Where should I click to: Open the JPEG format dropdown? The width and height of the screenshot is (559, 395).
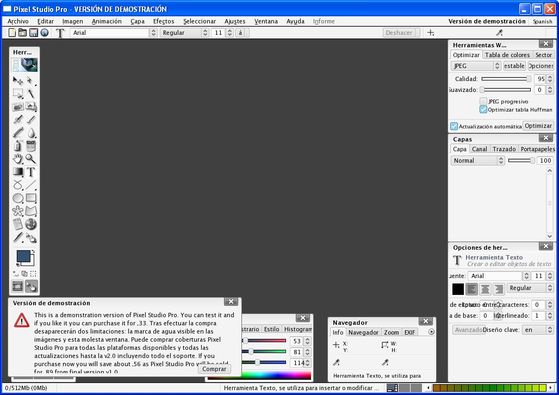476,66
